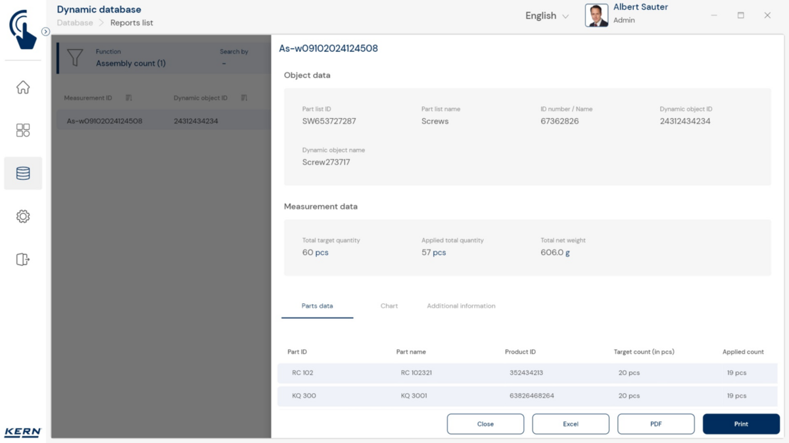This screenshot has height=443, width=789.
Task: Click the logout icon in sidebar
Action: tap(23, 259)
